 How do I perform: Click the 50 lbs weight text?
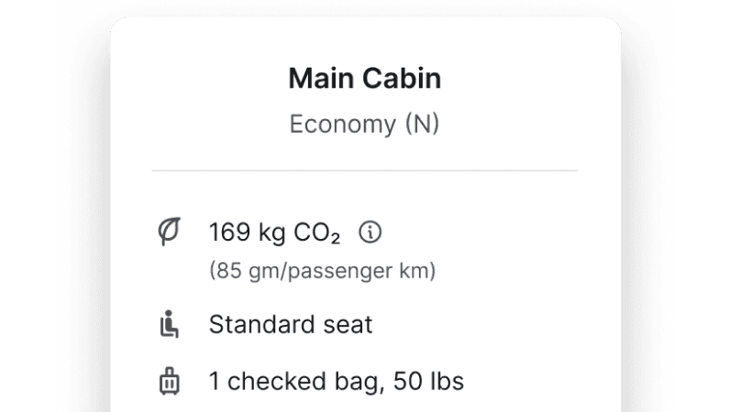click(428, 382)
